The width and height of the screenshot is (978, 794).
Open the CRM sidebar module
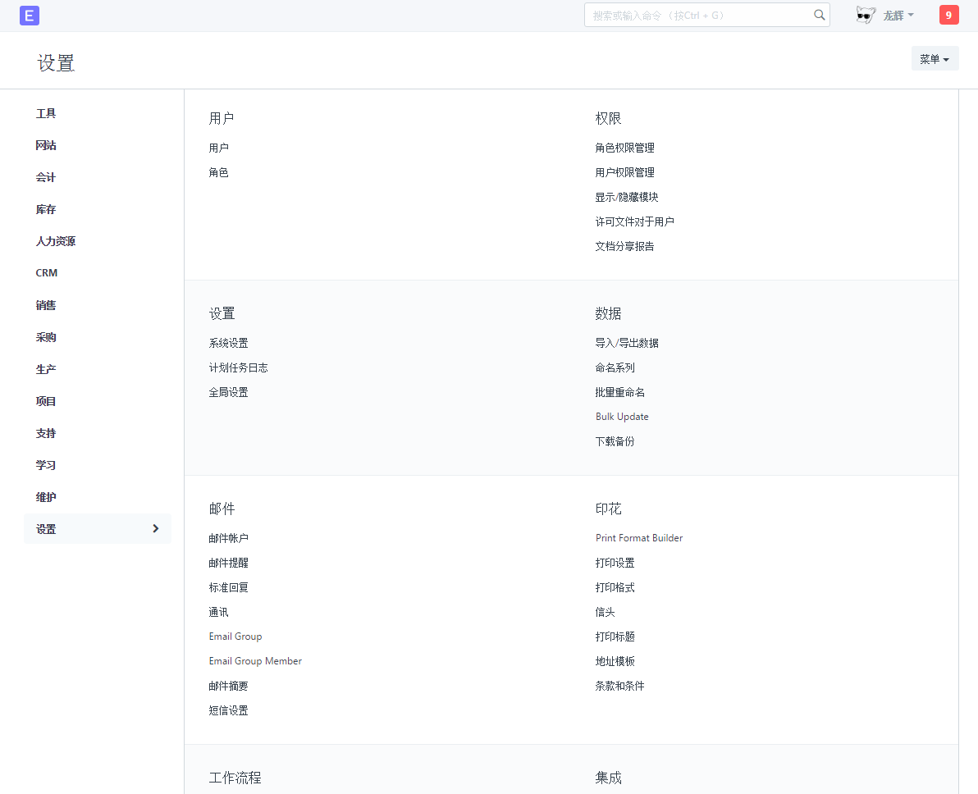(x=47, y=273)
